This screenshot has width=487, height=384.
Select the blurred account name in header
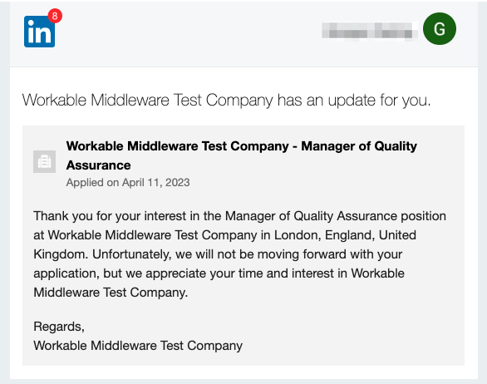click(x=369, y=31)
